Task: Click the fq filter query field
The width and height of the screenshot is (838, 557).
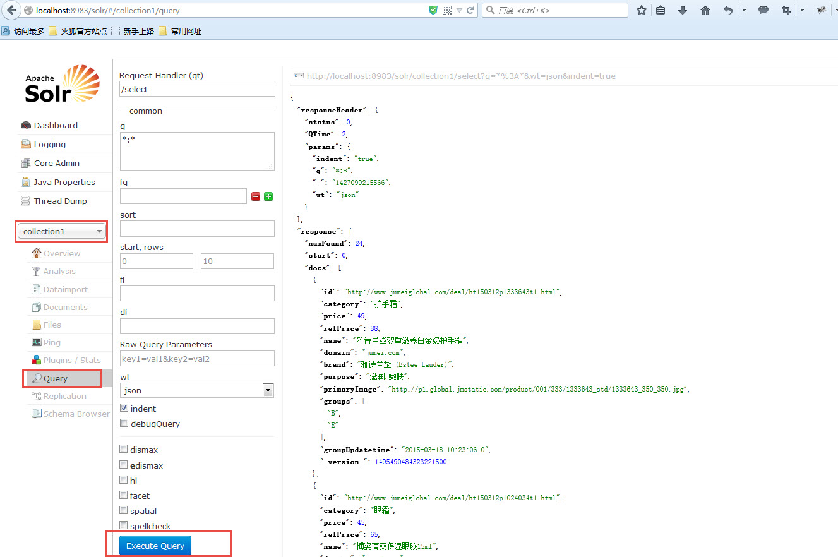Action: pos(183,196)
